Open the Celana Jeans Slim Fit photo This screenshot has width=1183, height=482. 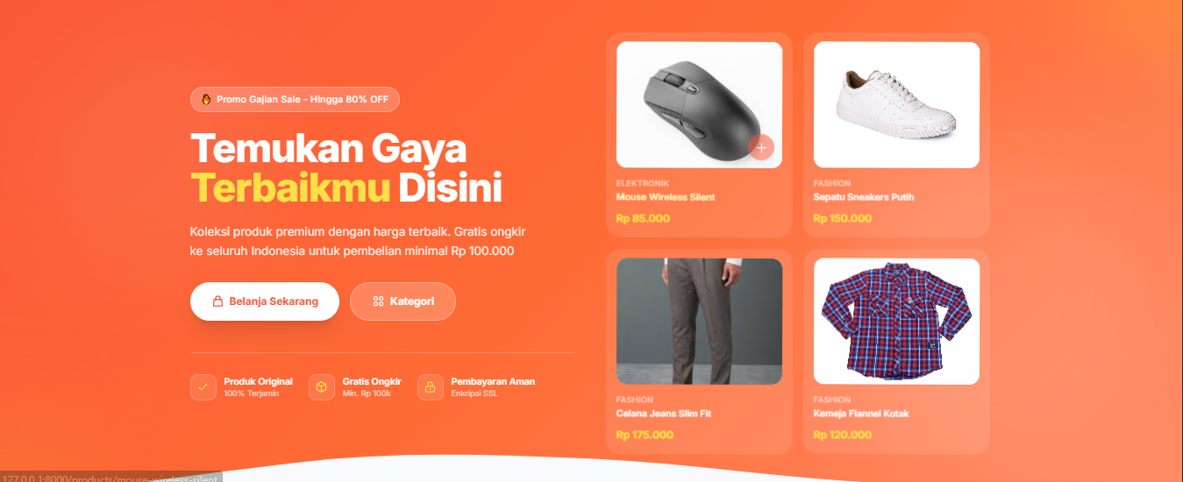click(x=699, y=322)
